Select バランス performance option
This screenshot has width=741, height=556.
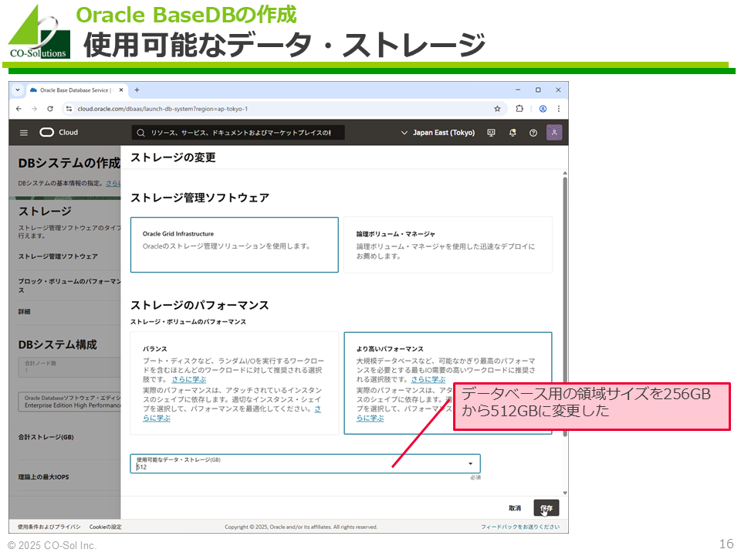pos(235,384)
